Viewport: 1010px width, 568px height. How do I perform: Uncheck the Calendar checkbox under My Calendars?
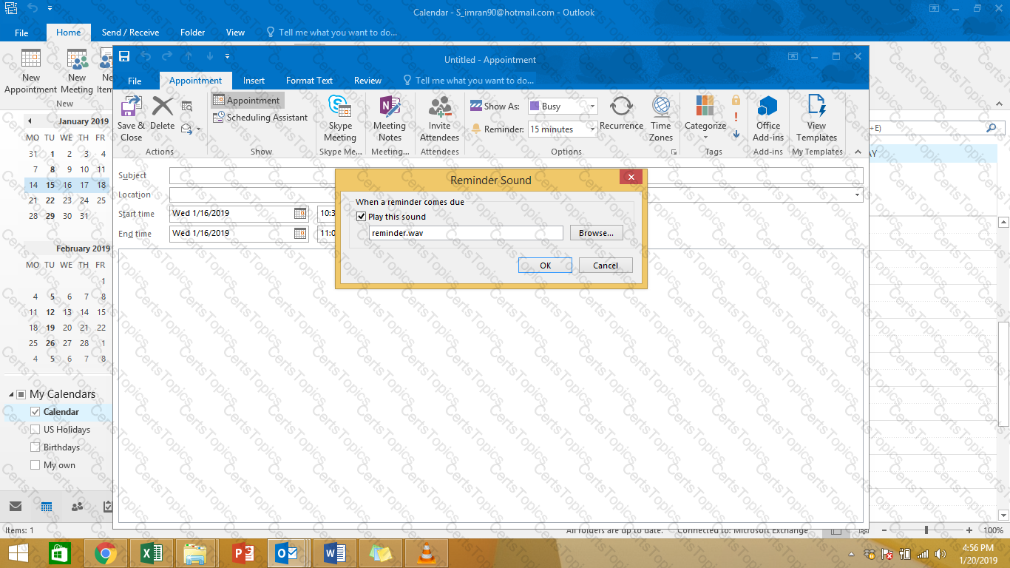pyautogui.click(x=35, y=412)
